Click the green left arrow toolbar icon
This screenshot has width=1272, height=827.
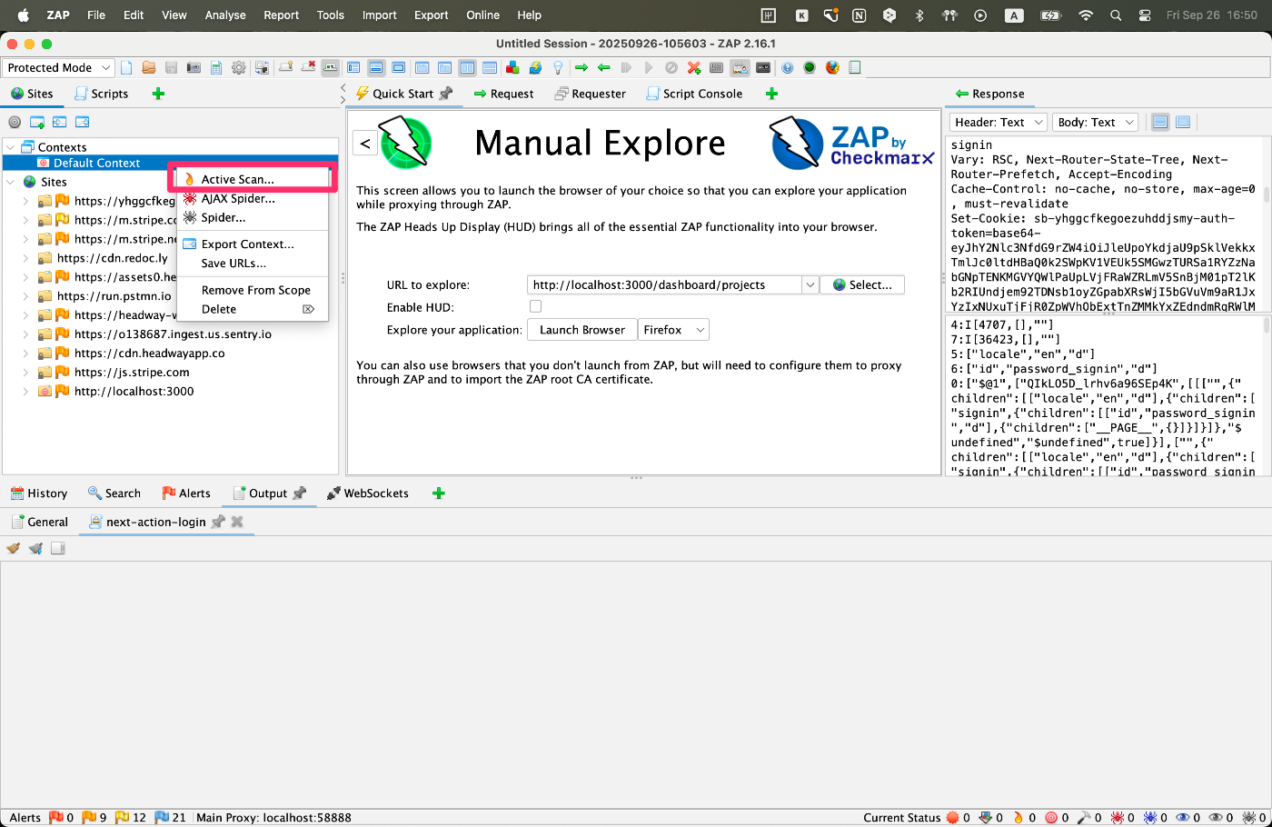pyautogui.click(x=603, y=67)
